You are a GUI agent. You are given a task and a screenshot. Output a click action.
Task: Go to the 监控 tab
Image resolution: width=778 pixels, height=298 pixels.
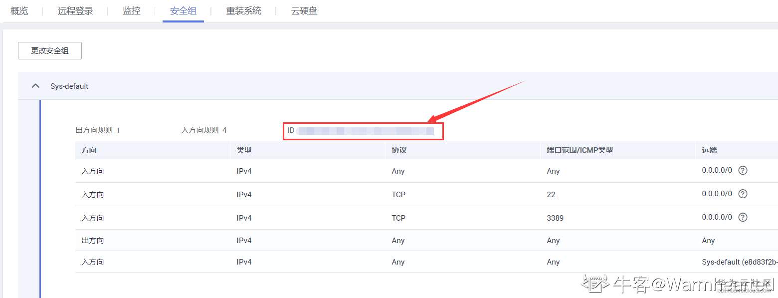tap(132, 11)
